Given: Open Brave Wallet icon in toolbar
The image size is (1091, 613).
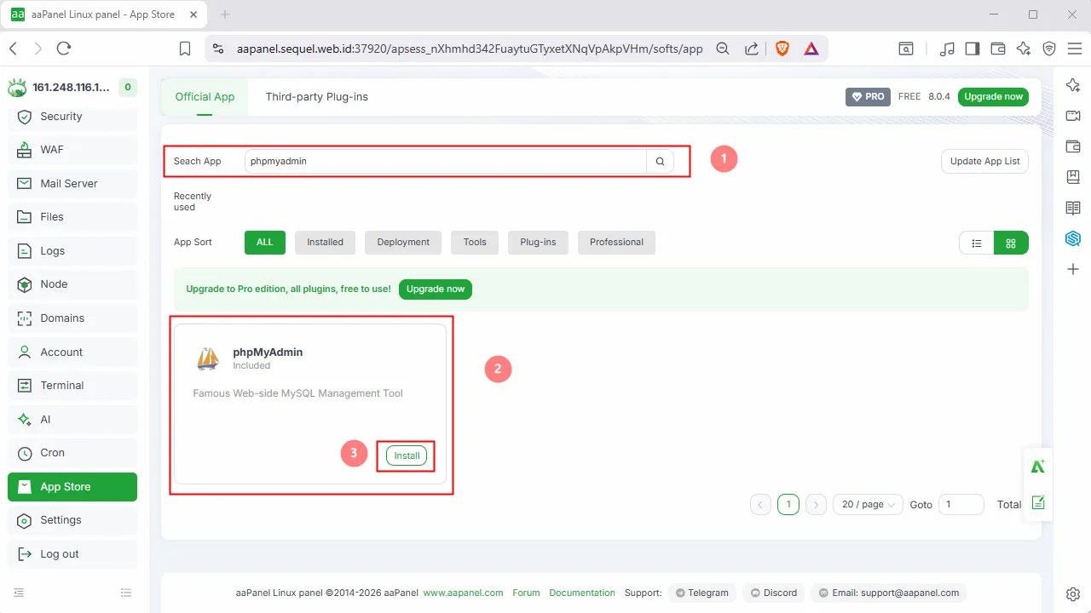Looking at the screenshot, I should point(997,49).
